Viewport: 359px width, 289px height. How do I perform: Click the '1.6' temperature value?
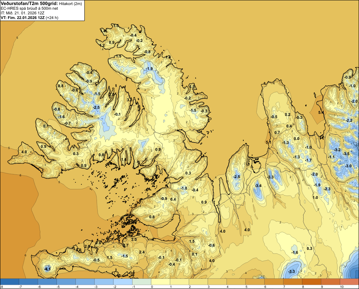click(124, 159)
